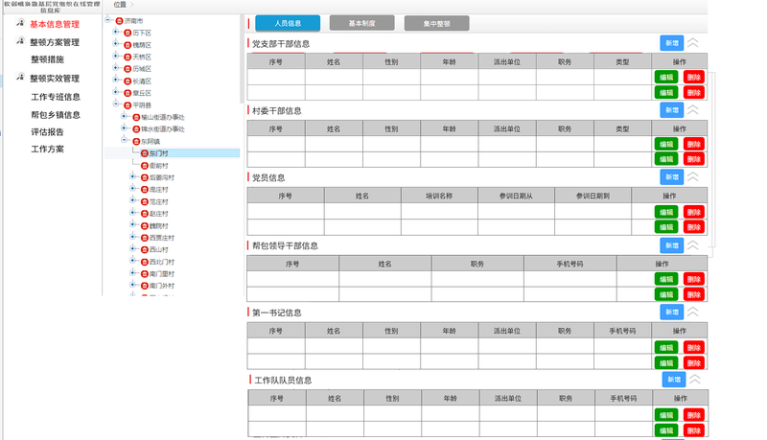Expand the 榆山街道办事处 tree node
The height and width of the screenshot is (440, 767).
click(125, 117)
